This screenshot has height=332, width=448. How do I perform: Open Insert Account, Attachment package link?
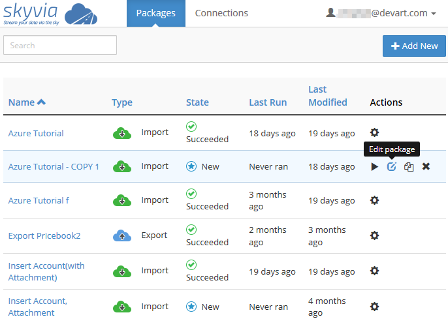[38, 307]
